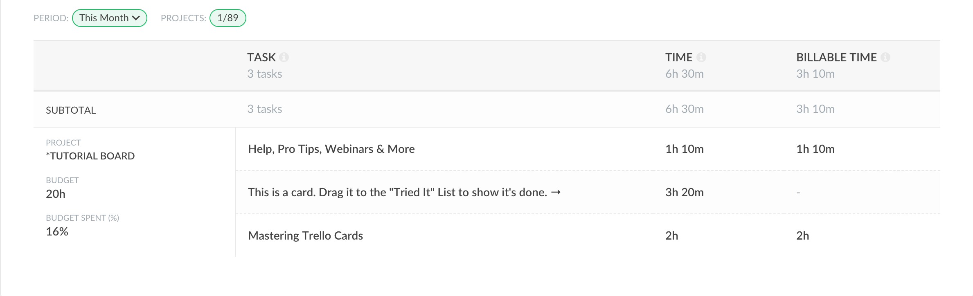Viewport: 973px width, 296px height.
Task: Sort by the BILLABLE TIME column header
Action: pos(836,57)
